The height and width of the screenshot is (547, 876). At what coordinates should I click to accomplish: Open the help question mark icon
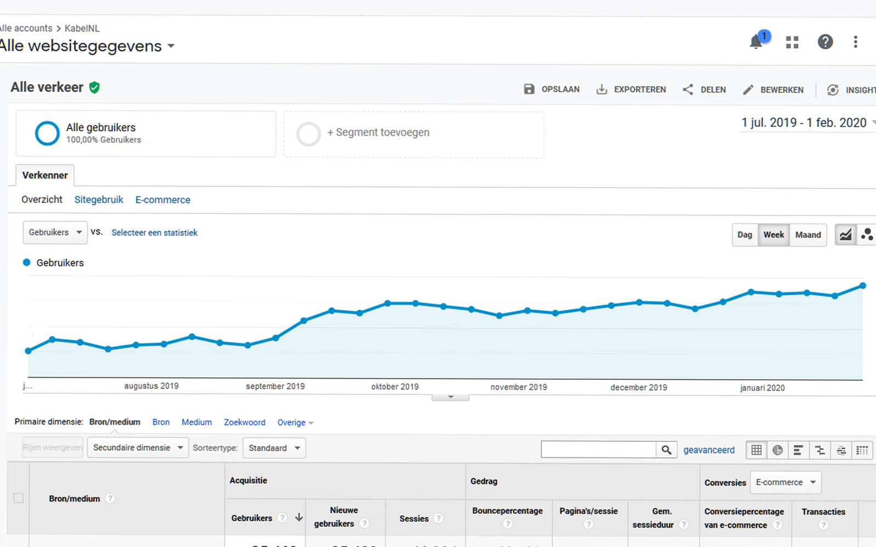point(825,42)
